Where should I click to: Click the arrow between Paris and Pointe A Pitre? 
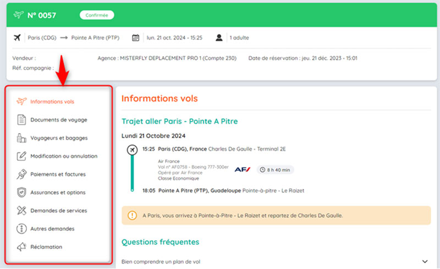(x=64, y=37)
